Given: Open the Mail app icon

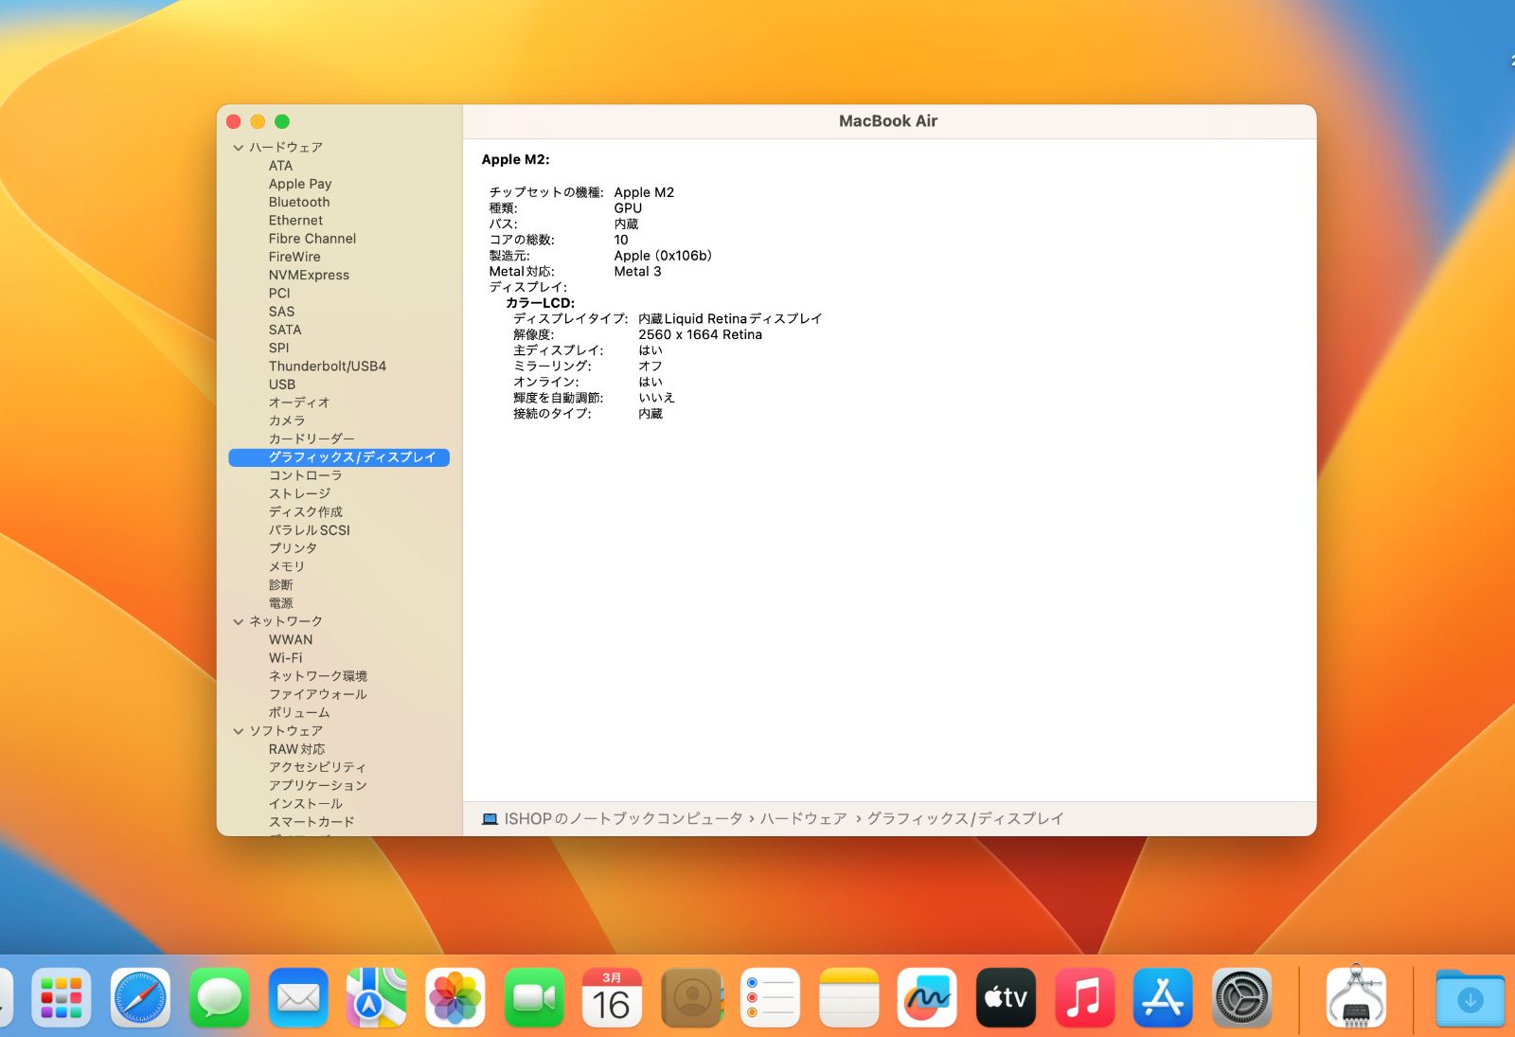Looking at the screenshot, I should pyautogui.click(x=298, y=997).
